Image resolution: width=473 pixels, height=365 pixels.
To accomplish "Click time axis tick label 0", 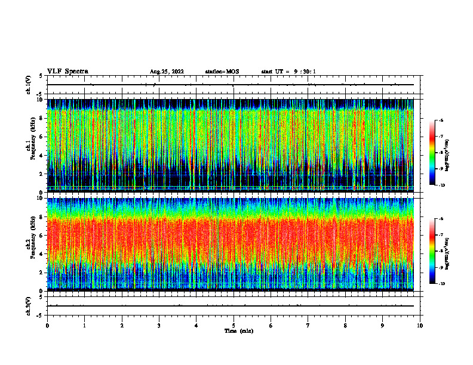I will pos(47,326).
